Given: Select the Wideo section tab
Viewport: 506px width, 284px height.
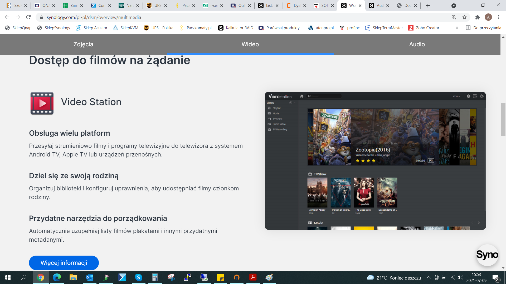Looking at the screenshot, I should coord(250,44).
